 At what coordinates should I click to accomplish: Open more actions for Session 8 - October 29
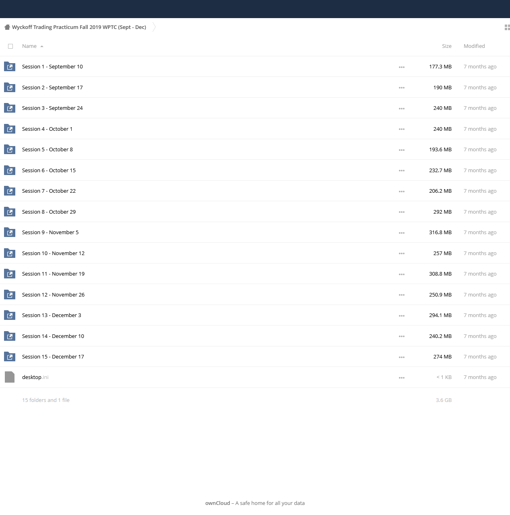click(402, 212)
